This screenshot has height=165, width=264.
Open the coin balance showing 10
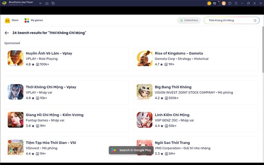pos(212,3)
